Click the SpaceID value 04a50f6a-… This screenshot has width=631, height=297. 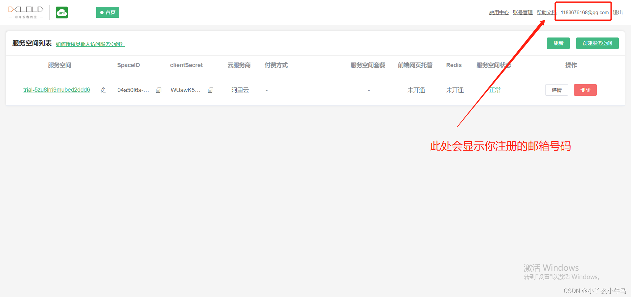pyautogui.click(x=133, y=90)
